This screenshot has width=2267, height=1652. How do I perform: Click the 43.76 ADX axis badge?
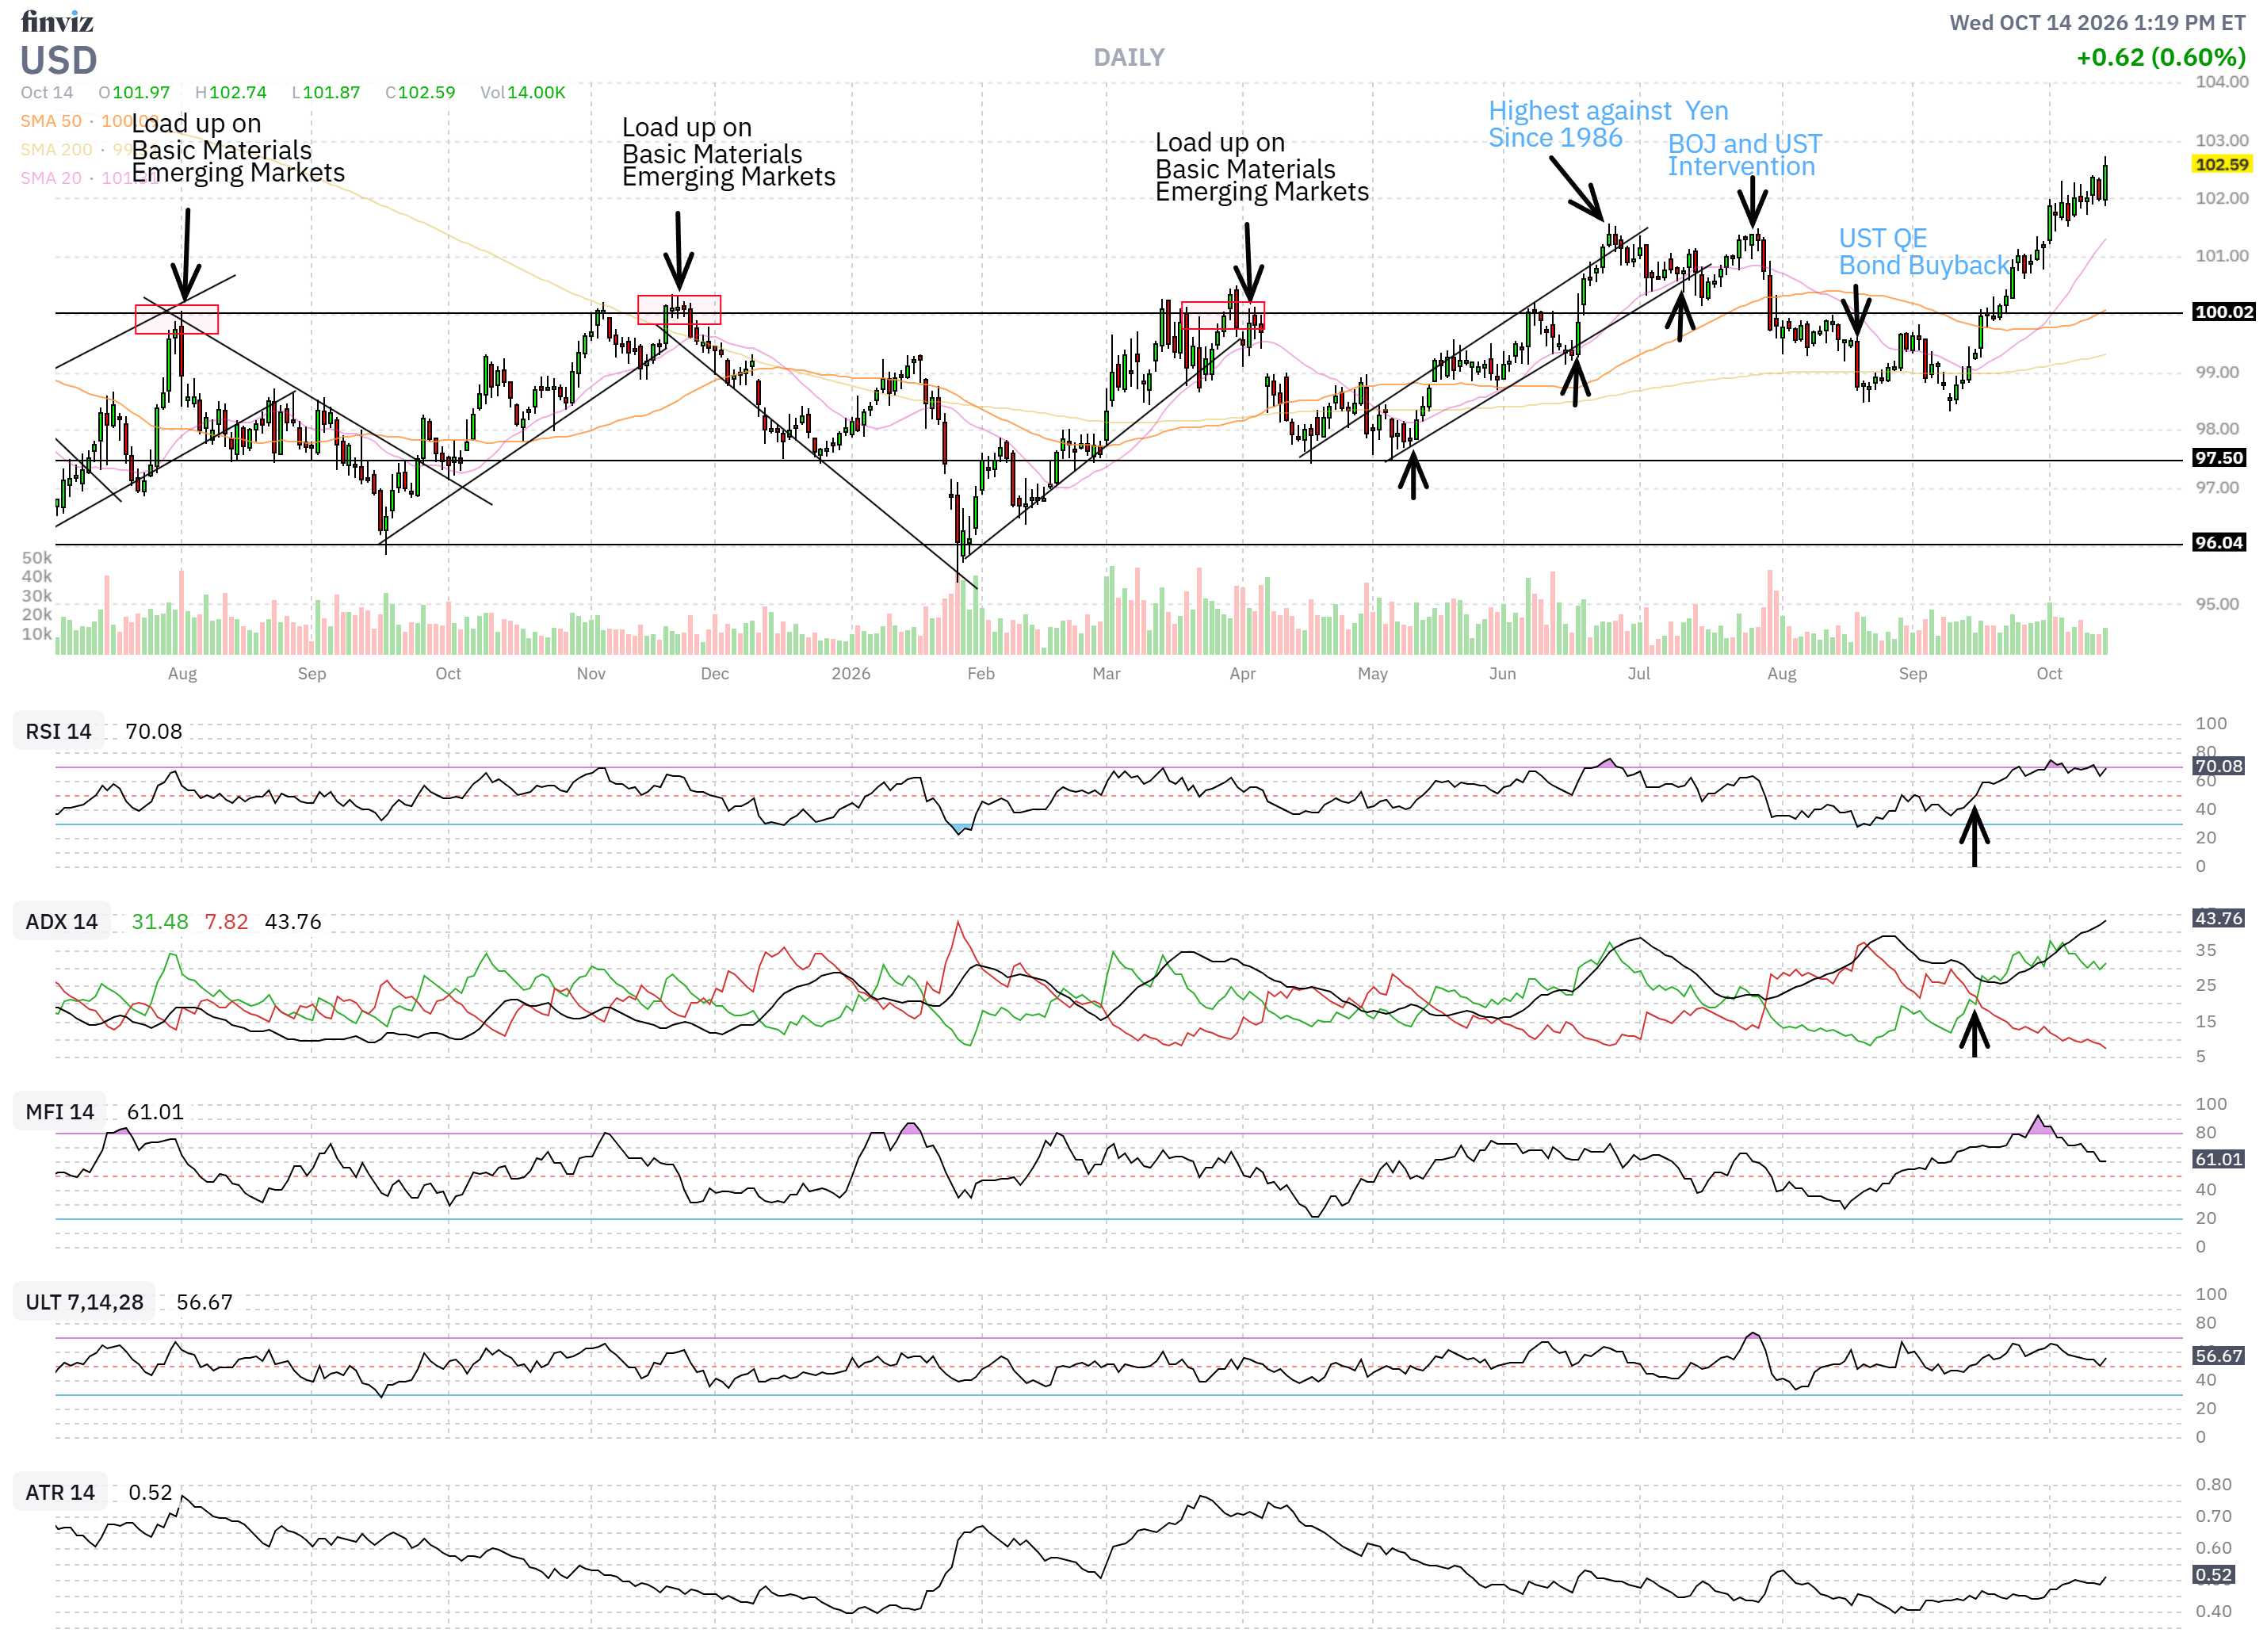click(x=2218, y=918)
